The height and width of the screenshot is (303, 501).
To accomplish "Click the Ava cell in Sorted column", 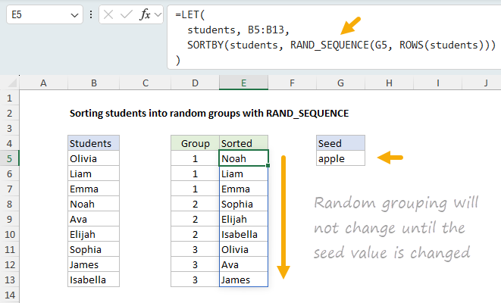I will (243, 264).
